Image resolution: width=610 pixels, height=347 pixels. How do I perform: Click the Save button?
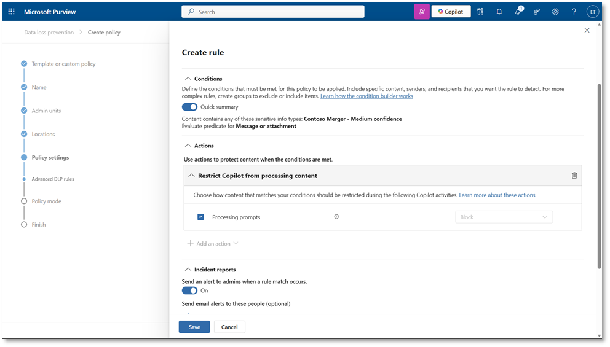pyautogui.click(x=194, y=327)
